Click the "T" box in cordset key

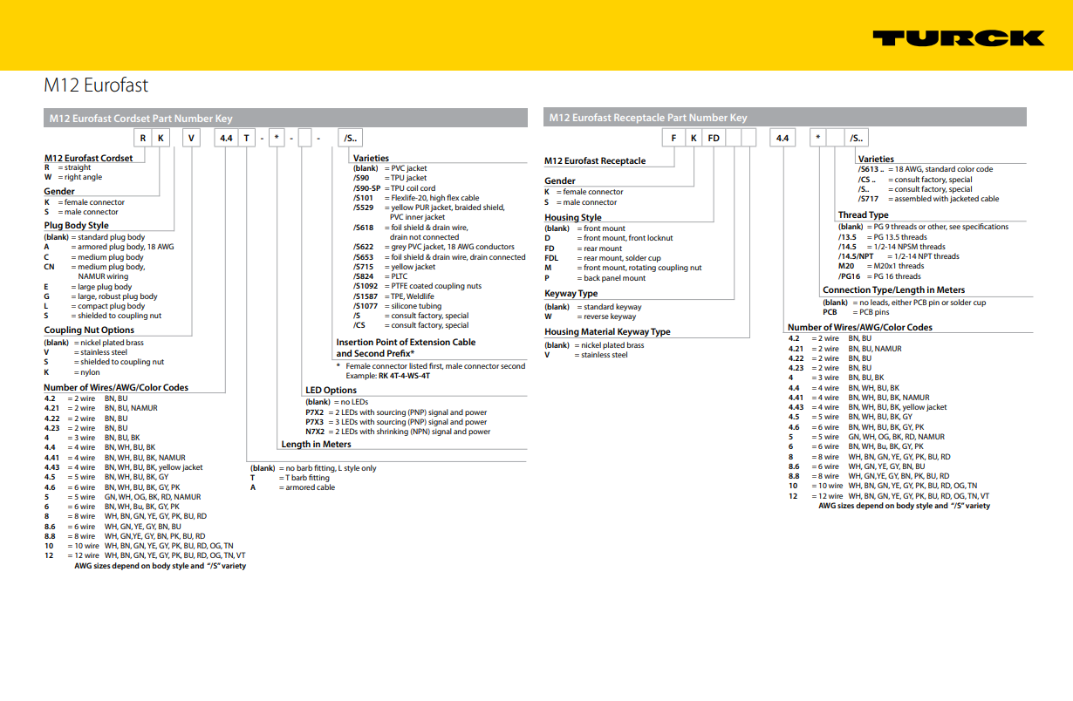pyautogui.click(x=246, y=138)
